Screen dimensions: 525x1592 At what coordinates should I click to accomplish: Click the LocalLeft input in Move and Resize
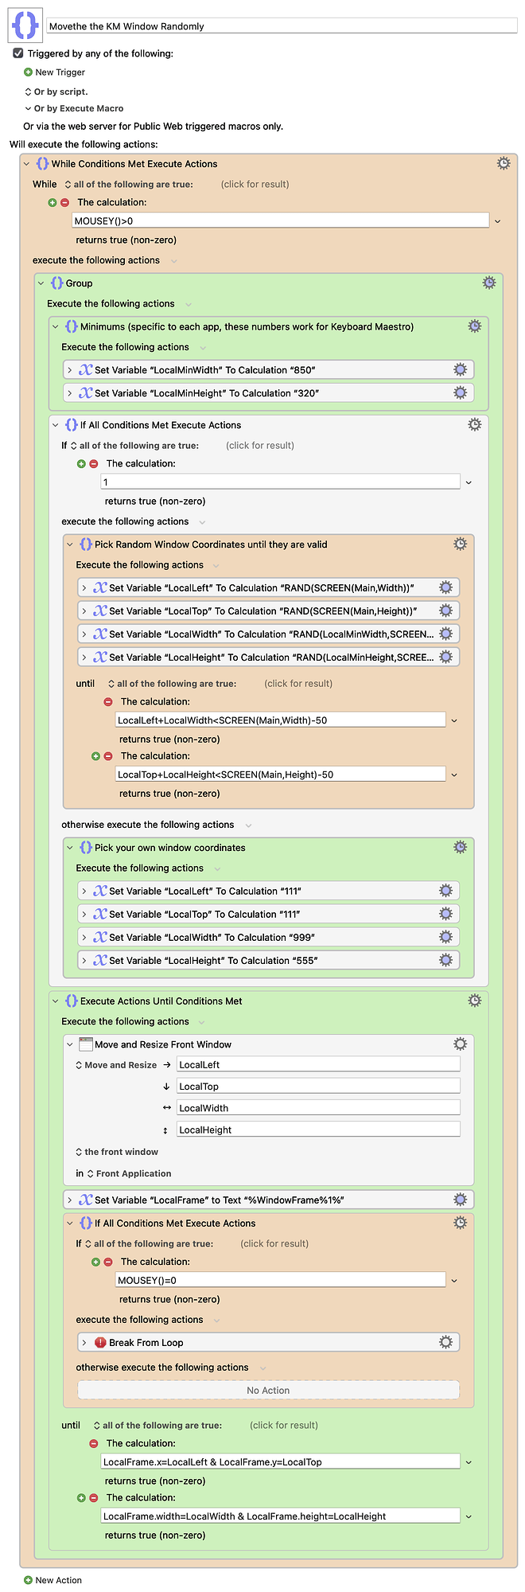pos(318,1064)
